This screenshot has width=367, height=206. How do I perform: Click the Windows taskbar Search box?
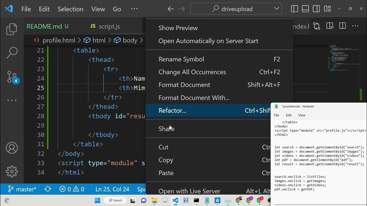click(x=116, y=200)
